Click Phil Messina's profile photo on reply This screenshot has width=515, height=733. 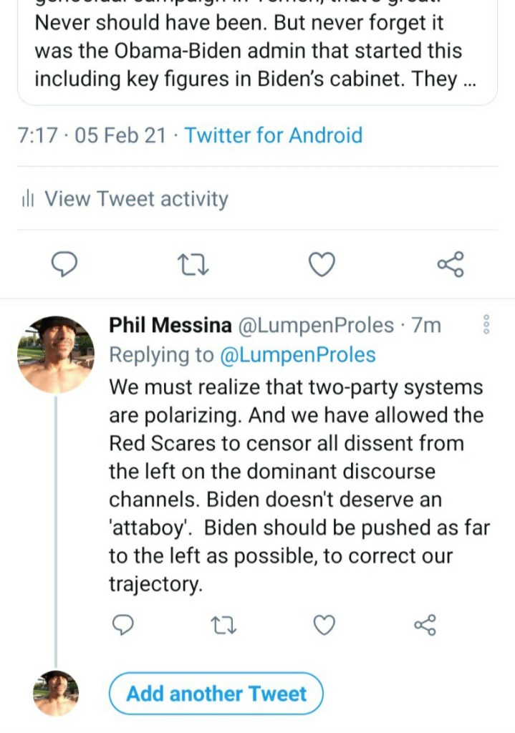55,355
